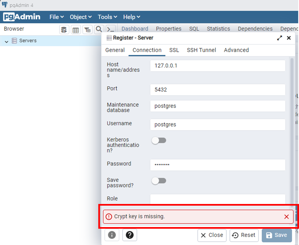Click the Filtered Rows icon in Browser toolbar
Screen dimensions: 299x245
click(x=87, y=30)
